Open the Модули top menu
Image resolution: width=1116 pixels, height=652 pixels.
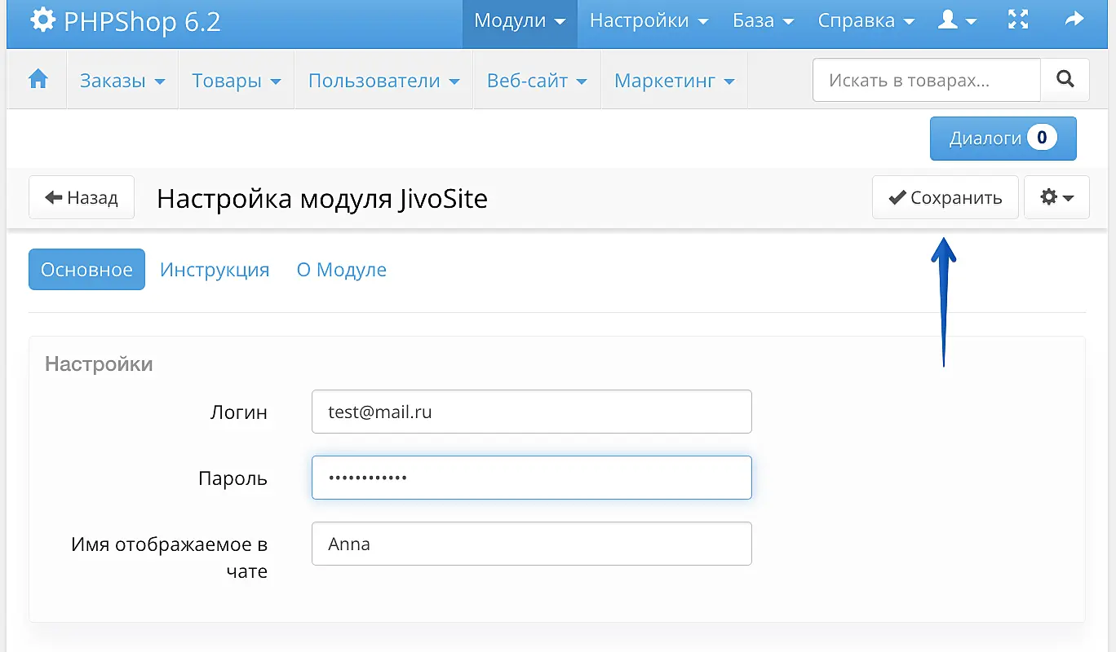520,21
